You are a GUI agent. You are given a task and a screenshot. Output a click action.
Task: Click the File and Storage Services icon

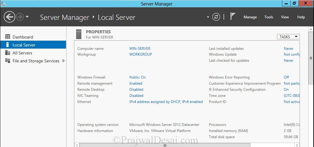(8, 61)
